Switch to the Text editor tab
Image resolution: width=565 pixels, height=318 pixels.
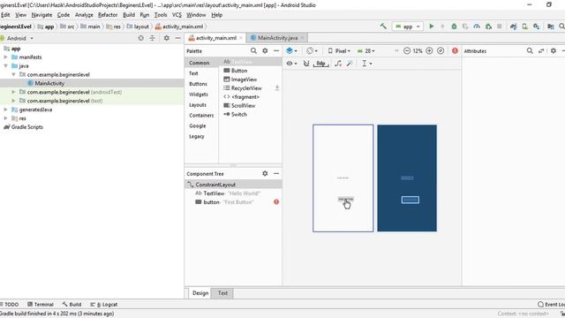click(222, 293)
